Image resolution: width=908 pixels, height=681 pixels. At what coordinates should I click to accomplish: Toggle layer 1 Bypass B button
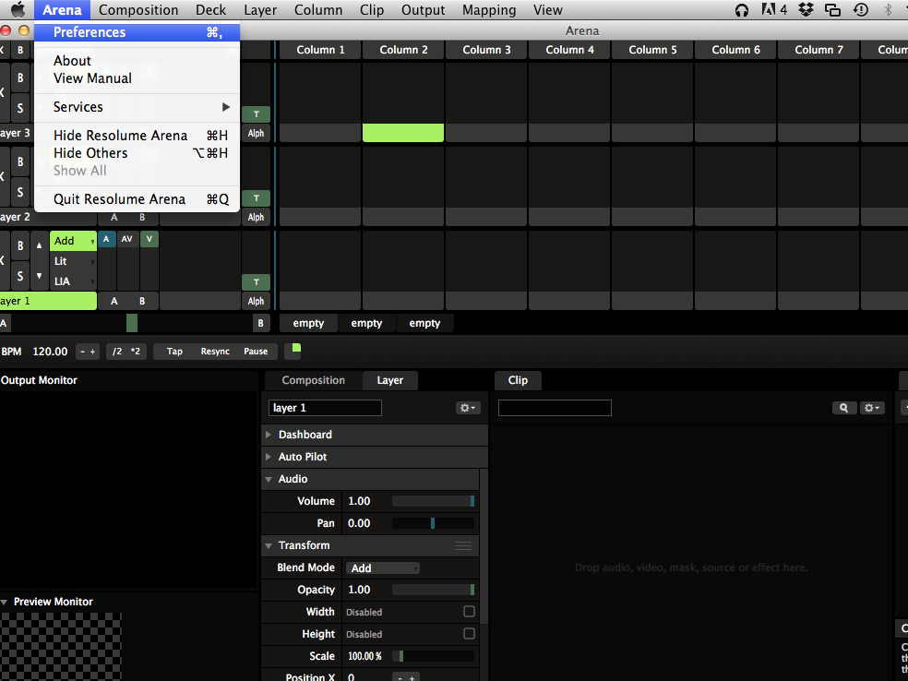[x=20, y=245]
